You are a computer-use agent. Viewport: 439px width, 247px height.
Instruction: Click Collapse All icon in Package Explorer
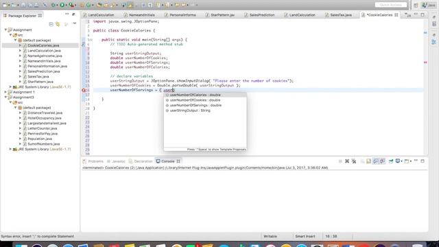(51, 25)
